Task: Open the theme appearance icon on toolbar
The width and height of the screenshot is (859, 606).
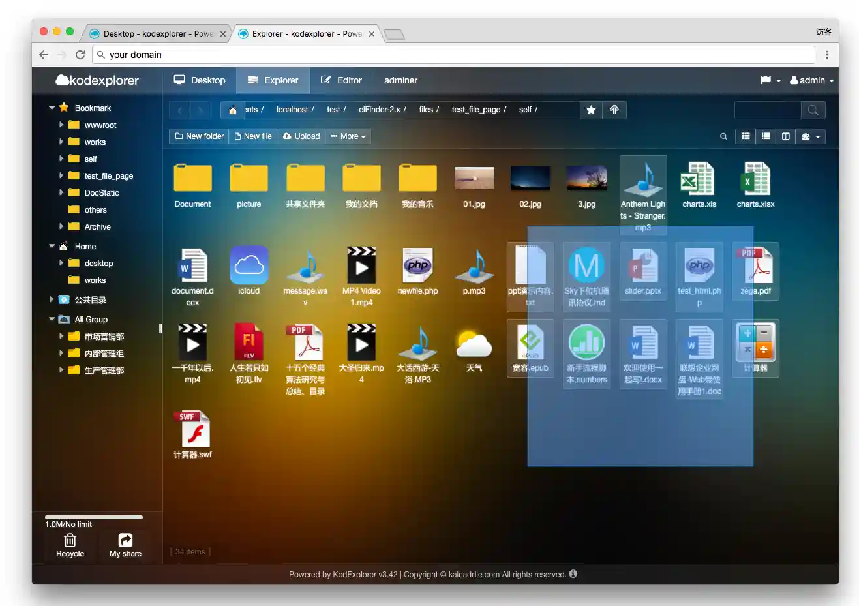Action: (809, 136)
